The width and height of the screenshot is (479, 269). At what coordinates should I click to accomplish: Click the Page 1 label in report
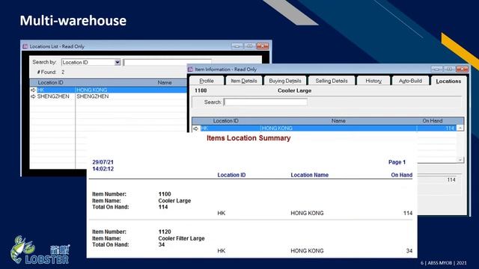(397, 162)
